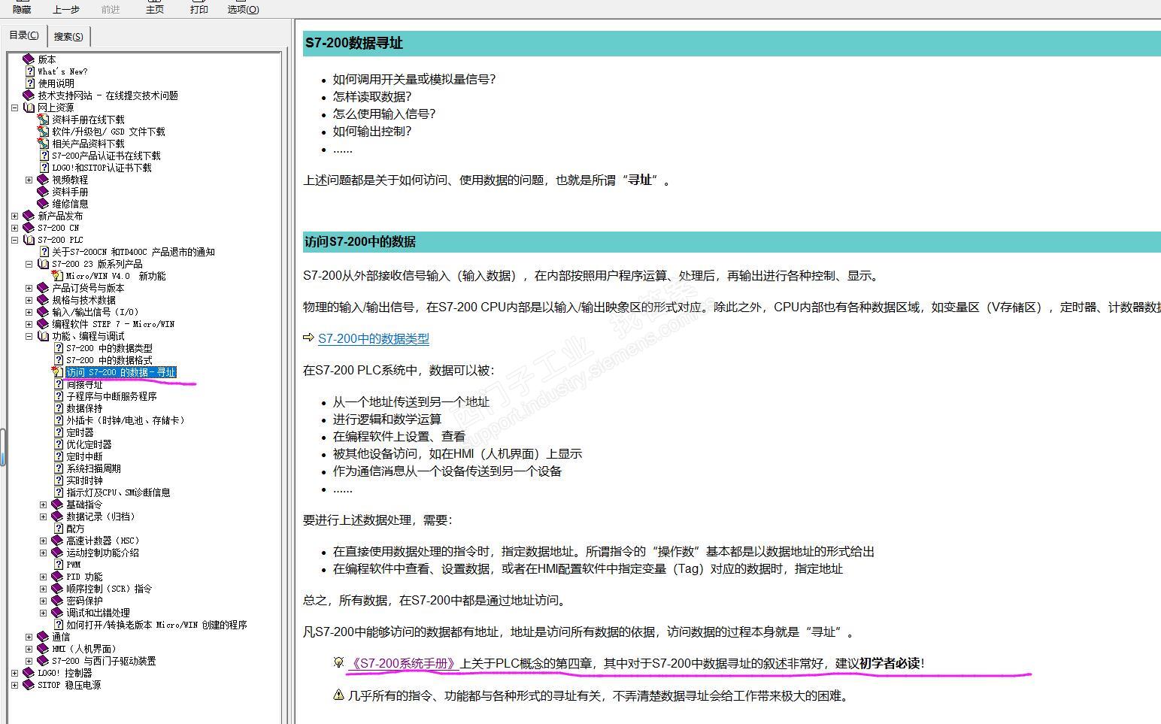The image size is (1161, 724).
Task: Switch to the 目录(C) tab
Action: tap(24, 35)
